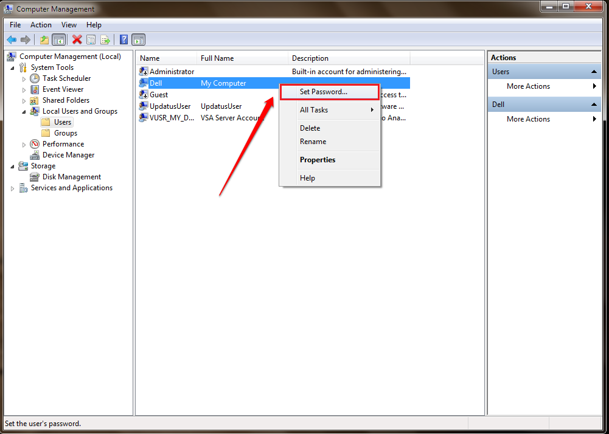609x434 pixels.
Task: Click More Actions under Dell section
Action: tap(528, 119)
